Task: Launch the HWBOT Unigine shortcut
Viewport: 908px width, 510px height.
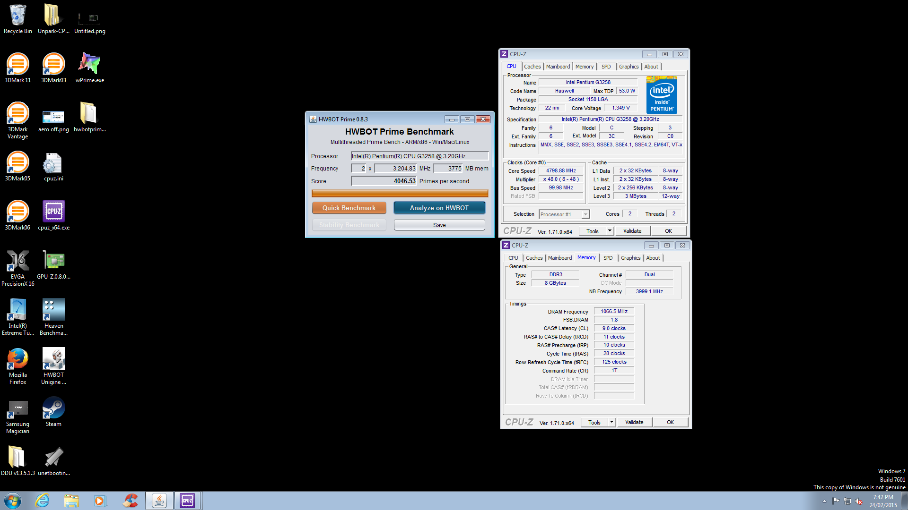Action: point(53,366)
